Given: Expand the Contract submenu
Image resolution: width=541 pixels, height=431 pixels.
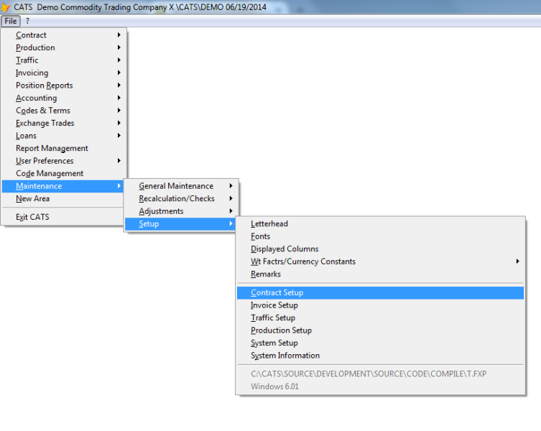Looking at the screenshot, I should pyautogui.click(x=63, y=35).
